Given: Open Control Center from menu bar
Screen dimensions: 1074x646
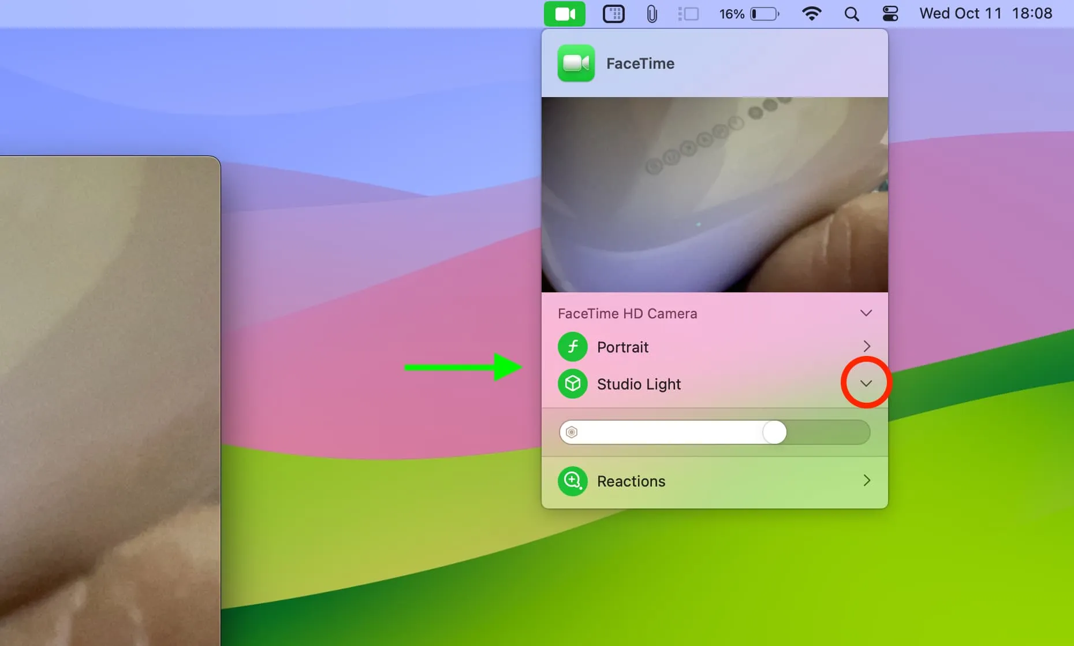Looking at the screenshot, I should click(890, 14).
